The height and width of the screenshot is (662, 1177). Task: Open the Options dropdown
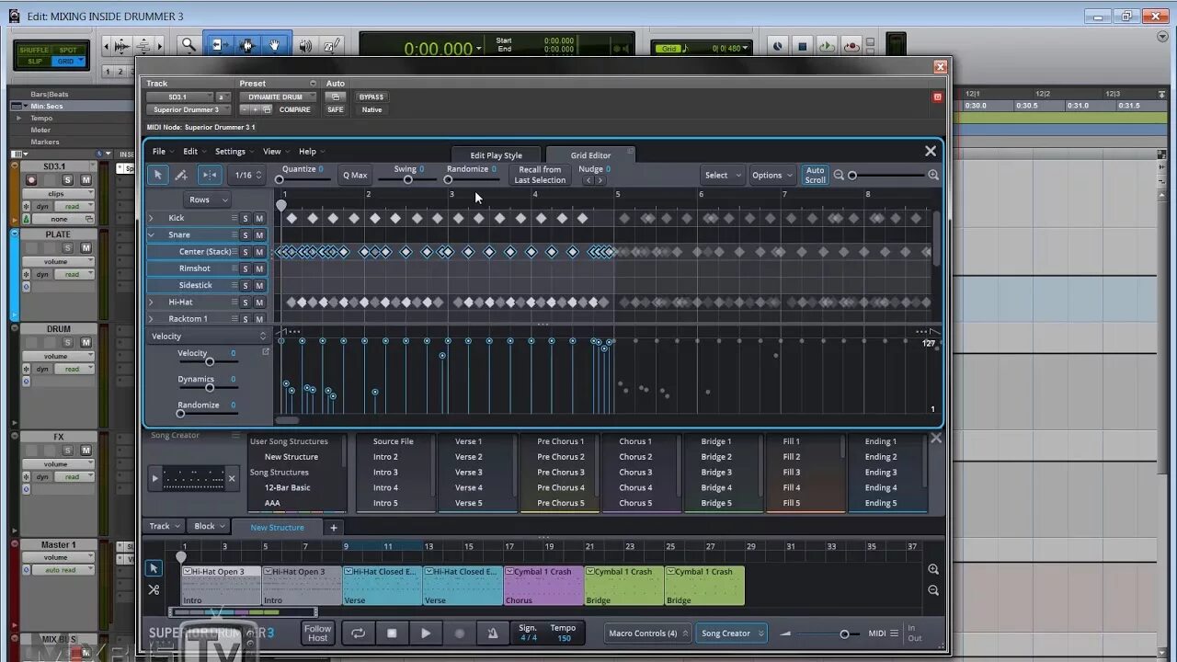(x=772, y=175)
